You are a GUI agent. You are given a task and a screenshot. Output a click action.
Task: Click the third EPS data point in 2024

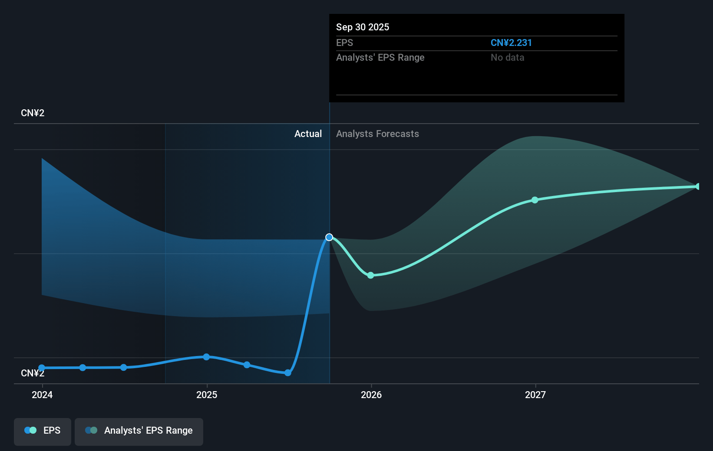124,367
